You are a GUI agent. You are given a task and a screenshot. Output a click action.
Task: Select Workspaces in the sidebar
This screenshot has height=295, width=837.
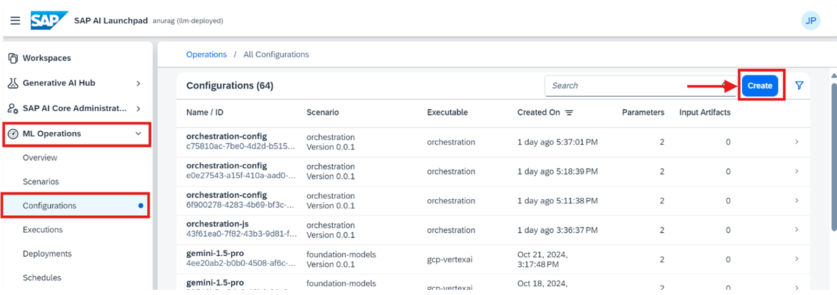coord(47,58)
